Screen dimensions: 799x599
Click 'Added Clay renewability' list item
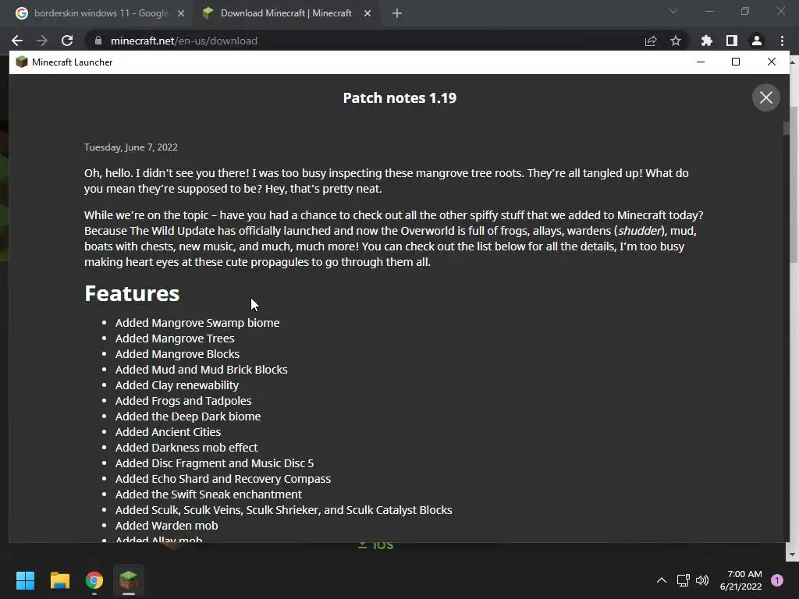(177, 385)
